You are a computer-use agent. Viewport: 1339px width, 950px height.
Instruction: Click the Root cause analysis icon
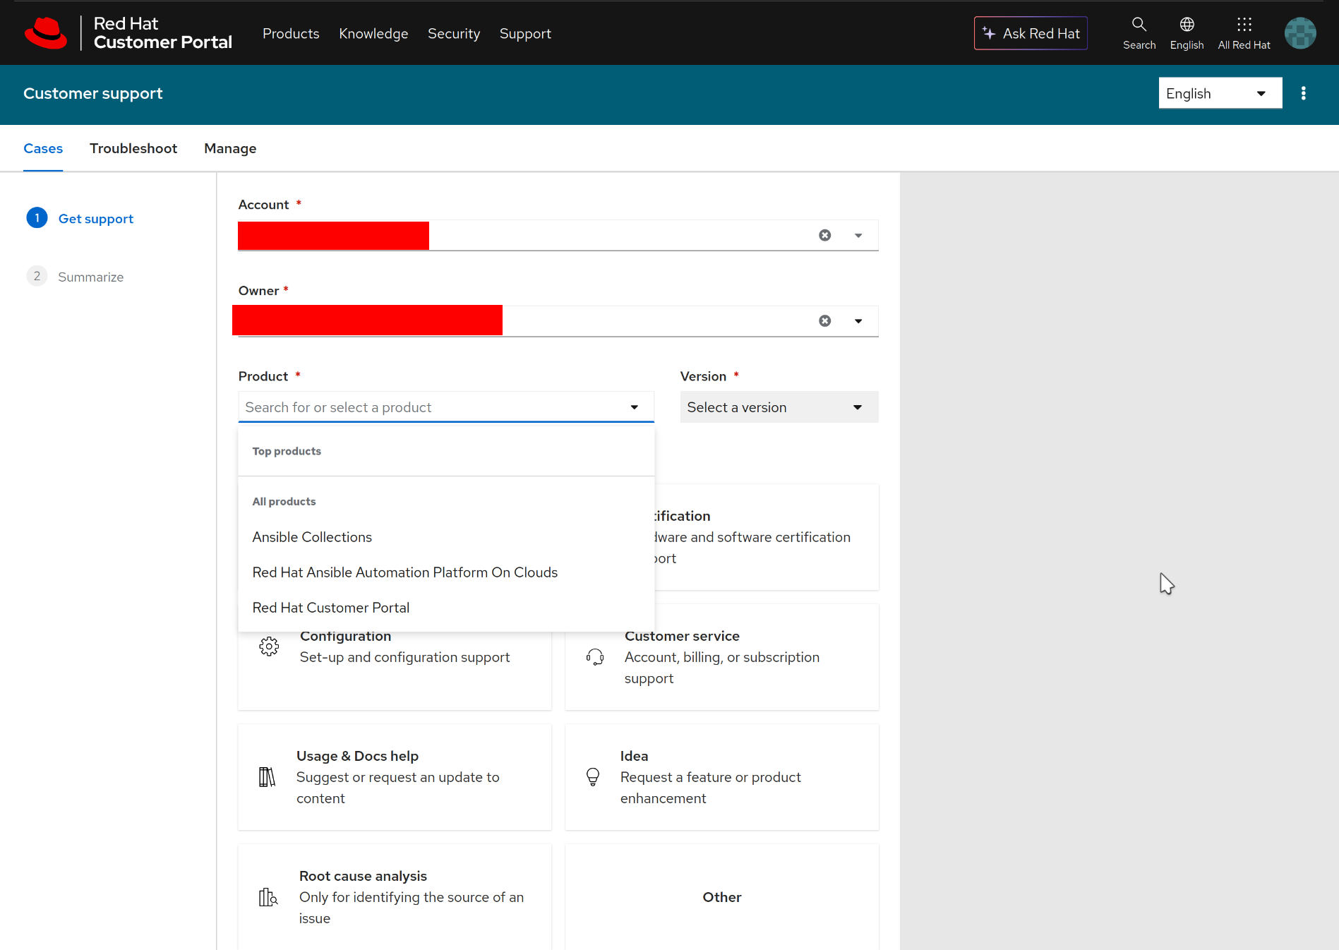[268, 897]
